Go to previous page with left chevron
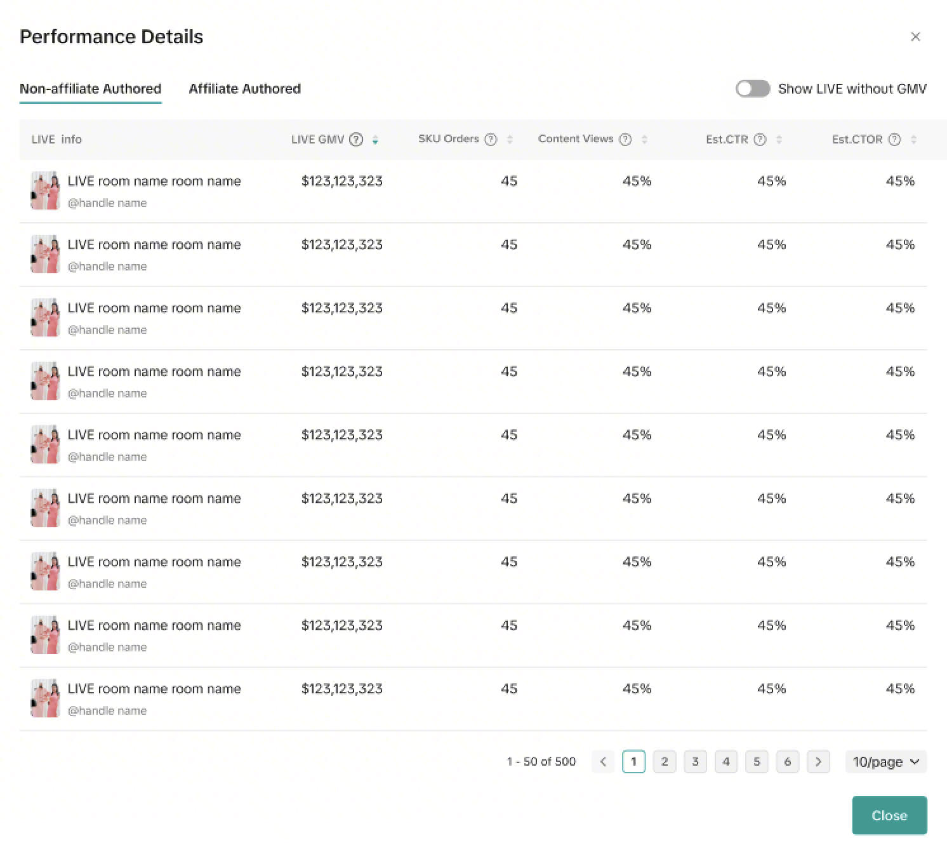Viewport: 947px width, 852px height. pyautogui.click(x=603, y=762)
